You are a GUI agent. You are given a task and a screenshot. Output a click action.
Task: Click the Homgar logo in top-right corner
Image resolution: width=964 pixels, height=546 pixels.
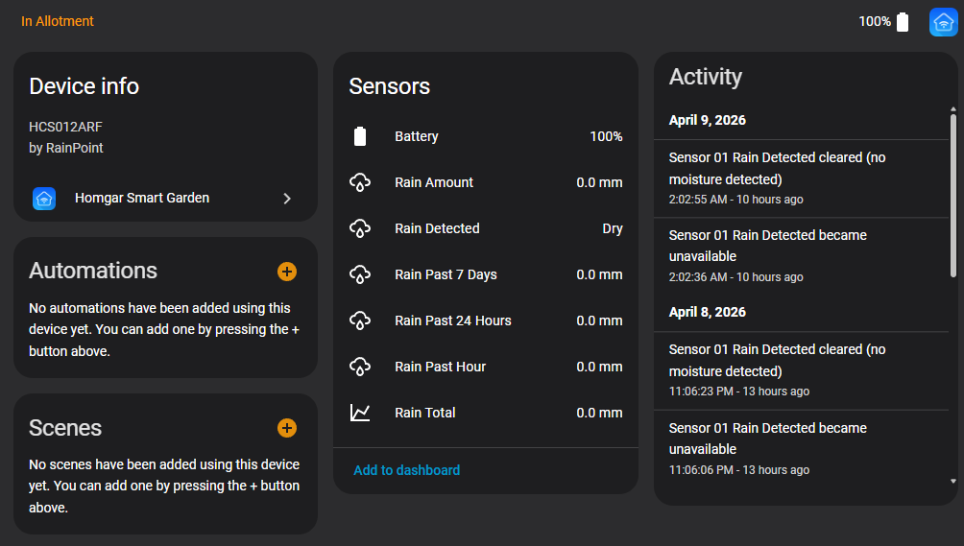[943, 22]
